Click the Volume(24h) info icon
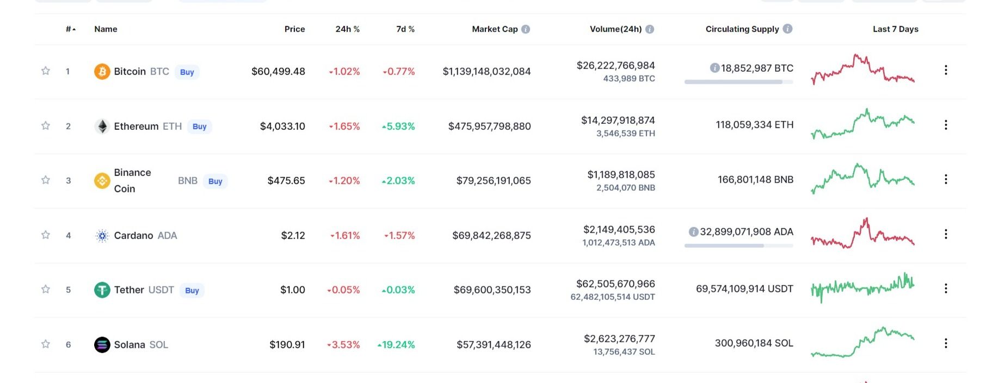986x383 pixels. (650, 29)
